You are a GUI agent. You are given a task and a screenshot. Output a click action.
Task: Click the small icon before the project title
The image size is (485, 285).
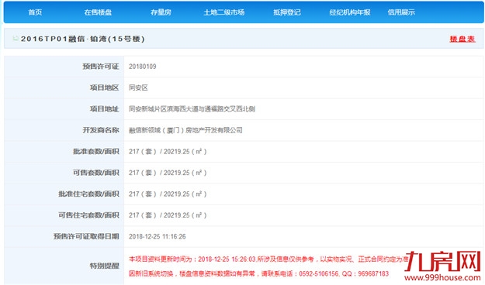coord(16,39)
